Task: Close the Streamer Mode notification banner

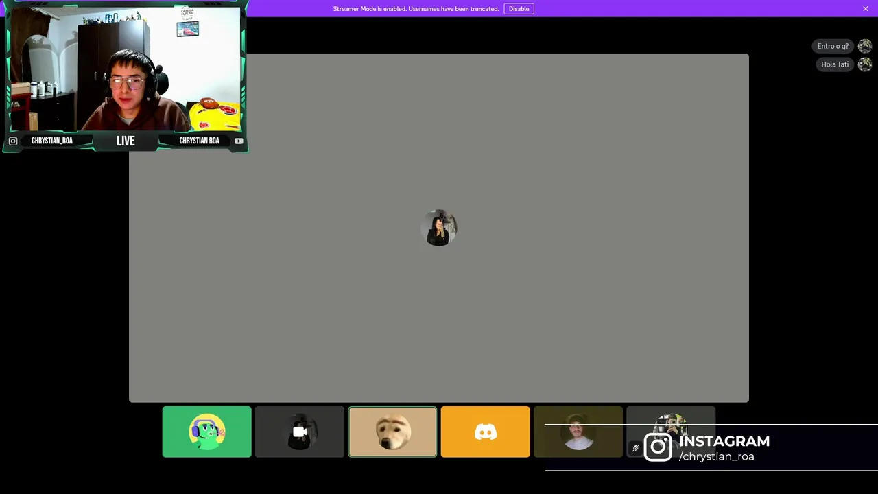Action: [x=866, y=9]
